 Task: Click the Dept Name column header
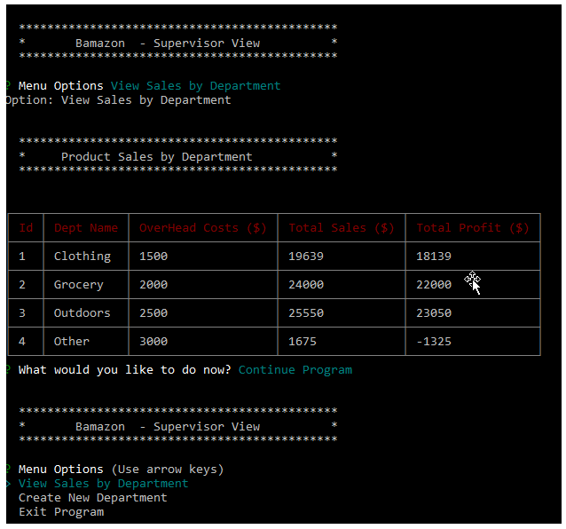click(x=86, y=228)
